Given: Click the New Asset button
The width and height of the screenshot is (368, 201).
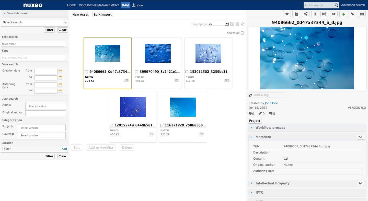Looking at the screenshot, I should (80, 15).
